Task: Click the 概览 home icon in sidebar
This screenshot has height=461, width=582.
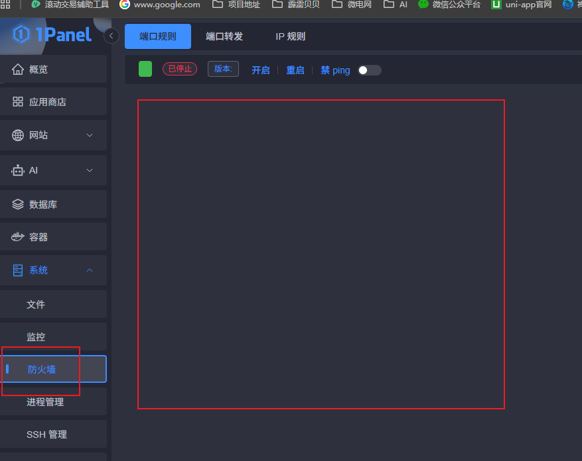Action: 18,70
